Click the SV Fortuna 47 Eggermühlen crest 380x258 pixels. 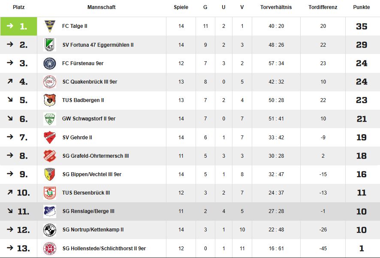[50, 45]
